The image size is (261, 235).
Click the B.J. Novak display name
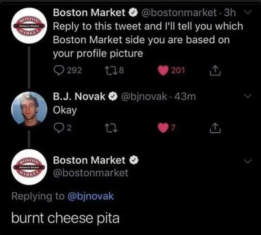coord(80,97)
